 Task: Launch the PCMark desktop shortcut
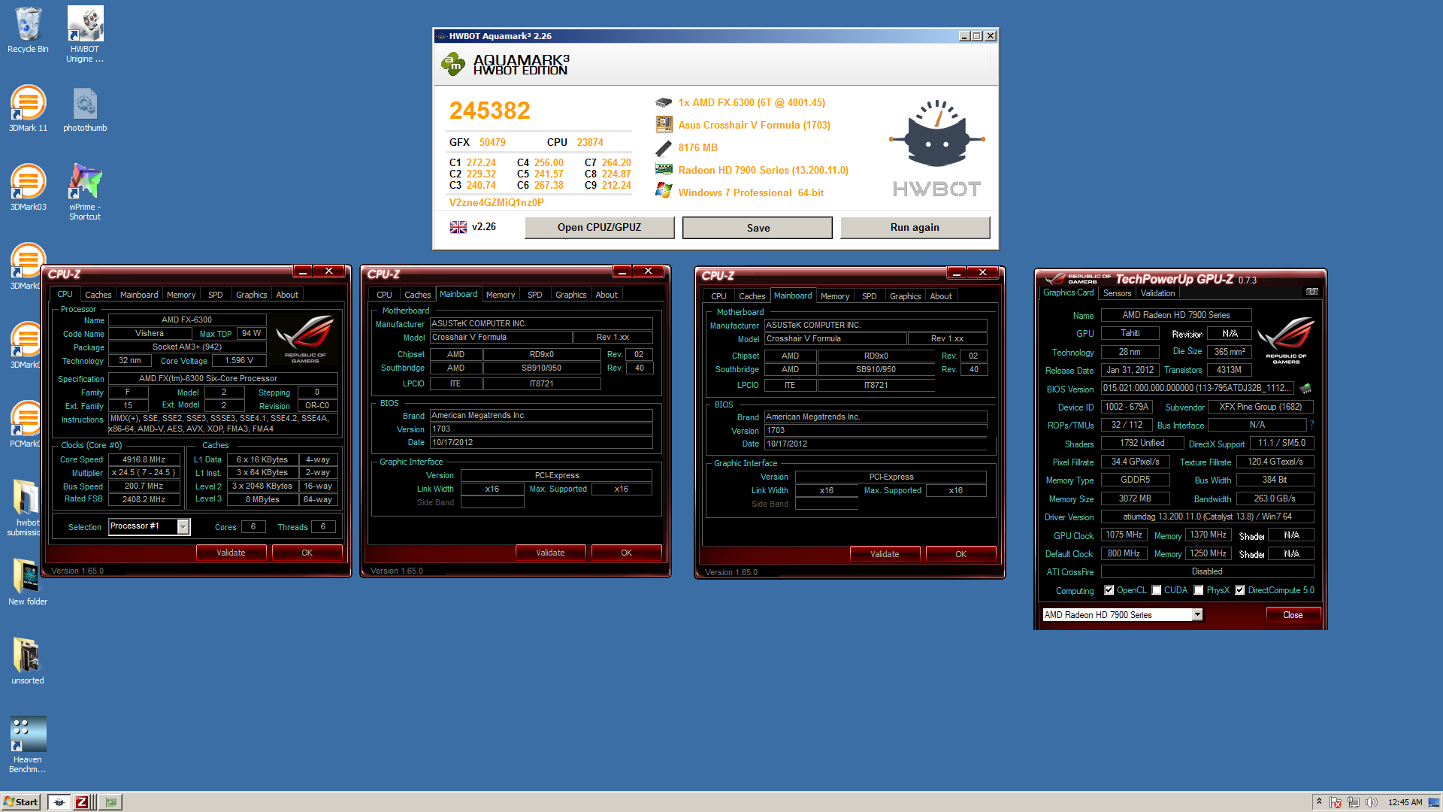(x=25, y=425)
